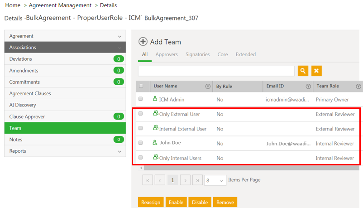The width and height of the screenshot is (363, 208).
Task: Click the Reassign button
Action: tap(151, 202)
